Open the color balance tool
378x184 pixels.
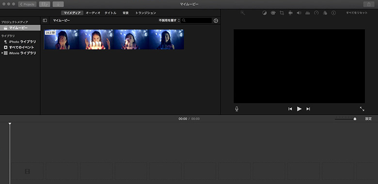pos(265,13)
